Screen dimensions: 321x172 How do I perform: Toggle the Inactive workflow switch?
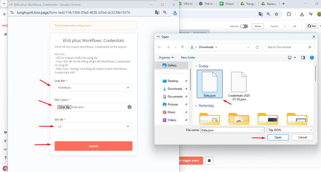pos(244,26)
